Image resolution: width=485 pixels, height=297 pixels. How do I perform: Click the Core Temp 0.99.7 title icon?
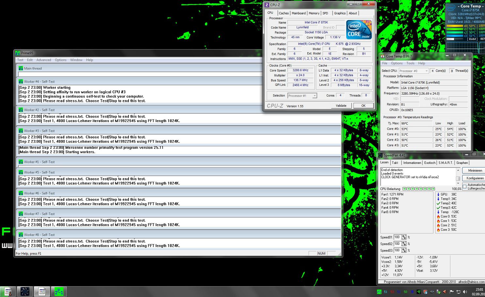click(383, 56)
